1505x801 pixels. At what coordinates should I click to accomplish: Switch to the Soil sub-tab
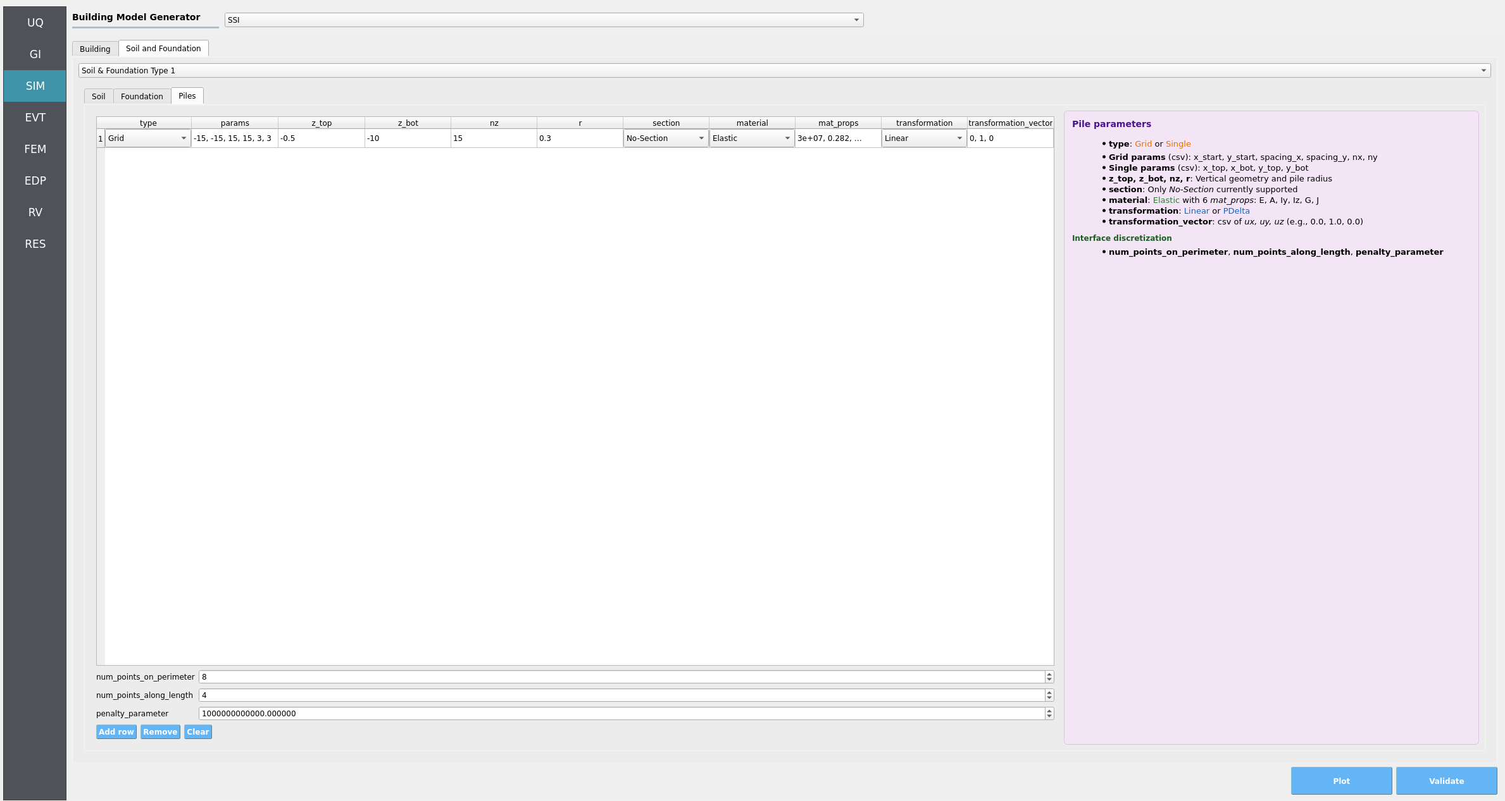click(98, 97)
